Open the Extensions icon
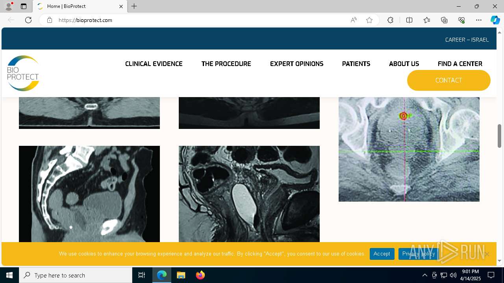Image resolution: width=504 pixels, height=283 pixels. 390,20
